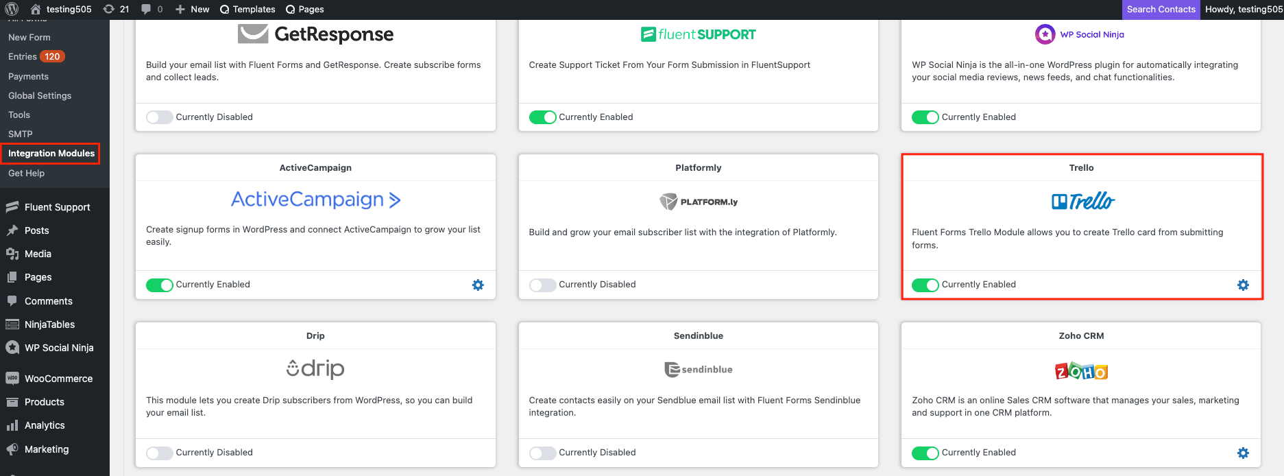This screenshot has width=1284, height=476.
Task: Click the drip logo
Action: (315, 368)
